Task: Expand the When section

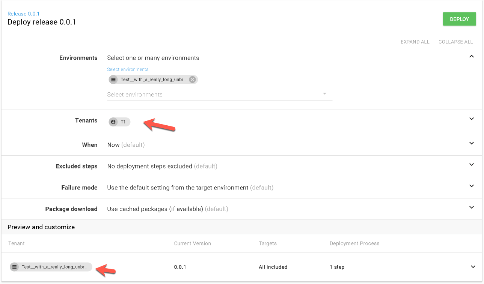Action: click(x=472, y=143)
